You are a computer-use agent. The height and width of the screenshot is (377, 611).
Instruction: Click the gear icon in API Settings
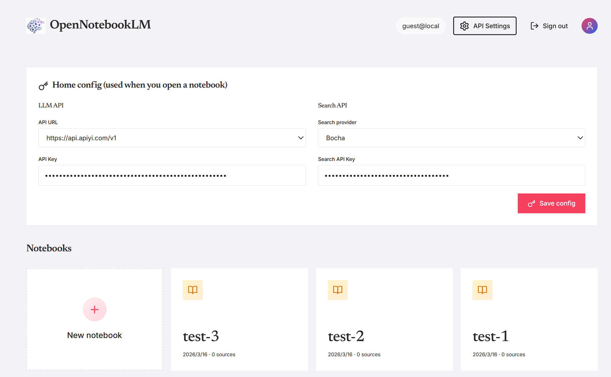tap(464, 26)
